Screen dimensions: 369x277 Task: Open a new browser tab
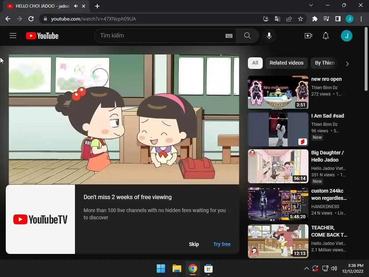point(97,6)
